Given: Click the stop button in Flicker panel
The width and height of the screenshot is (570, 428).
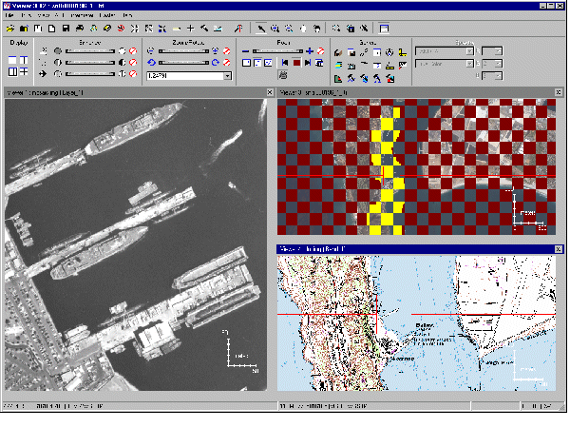Looking at the screenshot, I should coord(297,63).
